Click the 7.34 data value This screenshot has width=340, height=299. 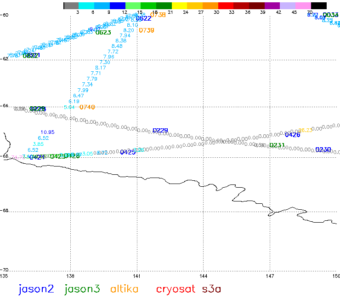pyautogui.click(x=87, y=85)
